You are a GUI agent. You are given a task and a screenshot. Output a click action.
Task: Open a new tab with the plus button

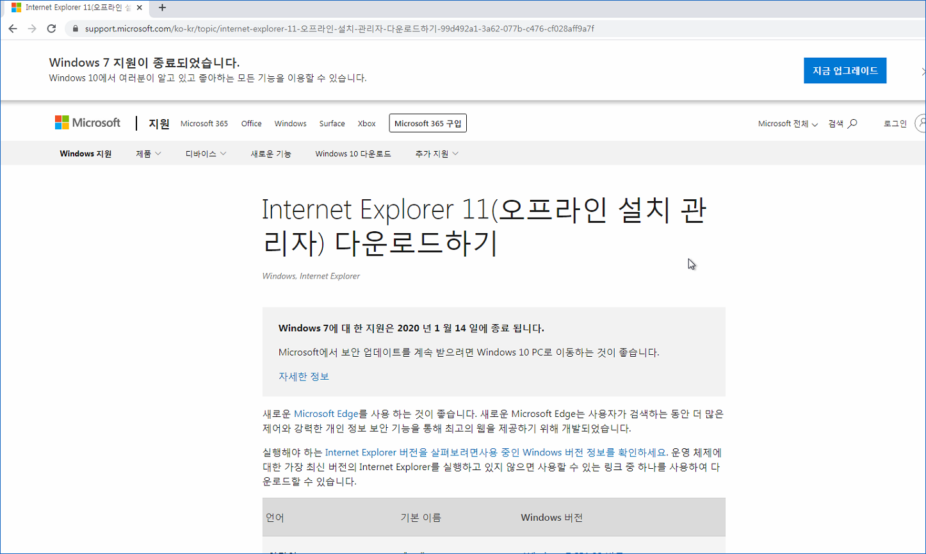tap(162, 8)
